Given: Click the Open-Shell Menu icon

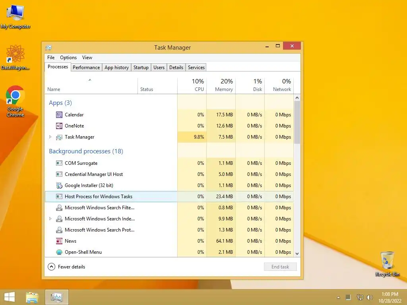Looking at the screenshot, I should click(x=59, y=252).
